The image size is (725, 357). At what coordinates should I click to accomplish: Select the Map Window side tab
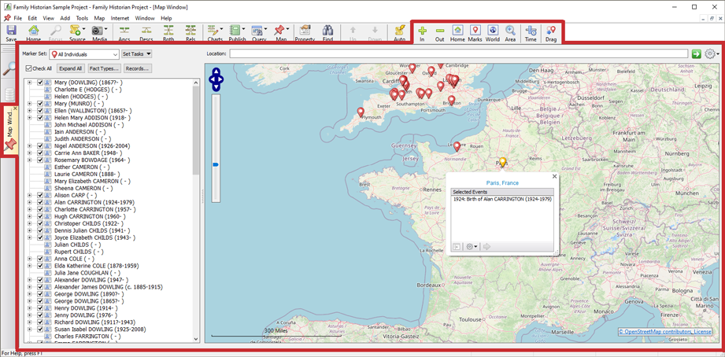10,131
